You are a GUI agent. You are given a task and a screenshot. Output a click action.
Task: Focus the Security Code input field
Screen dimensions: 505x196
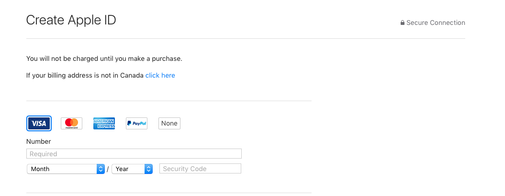(201, 169)
